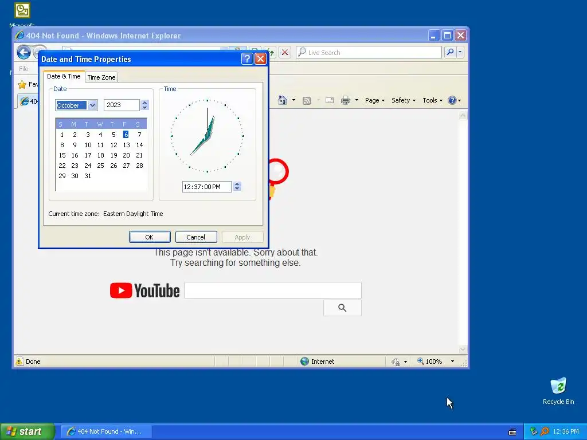
Task: Click the Favorites star icon
Action: tap(22, 85)
